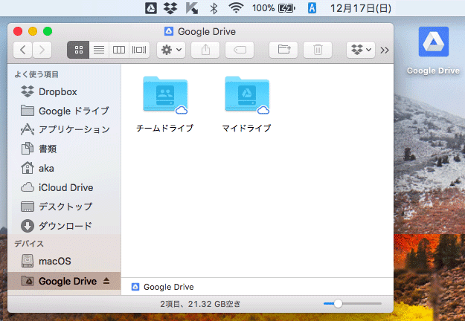Adjust the icon size slider

(x=338, y=303)
